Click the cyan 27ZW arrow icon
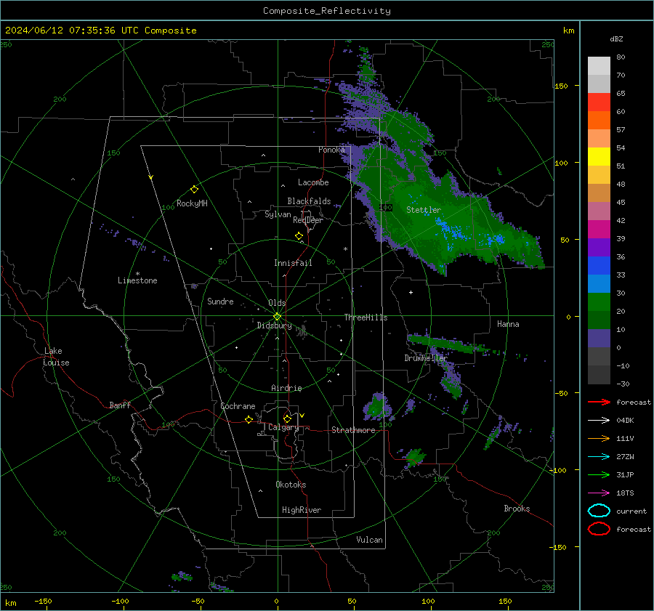This screenshot has height=611, width=654. click(599, 457)
